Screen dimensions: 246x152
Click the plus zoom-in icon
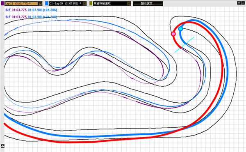pos(239,3)
